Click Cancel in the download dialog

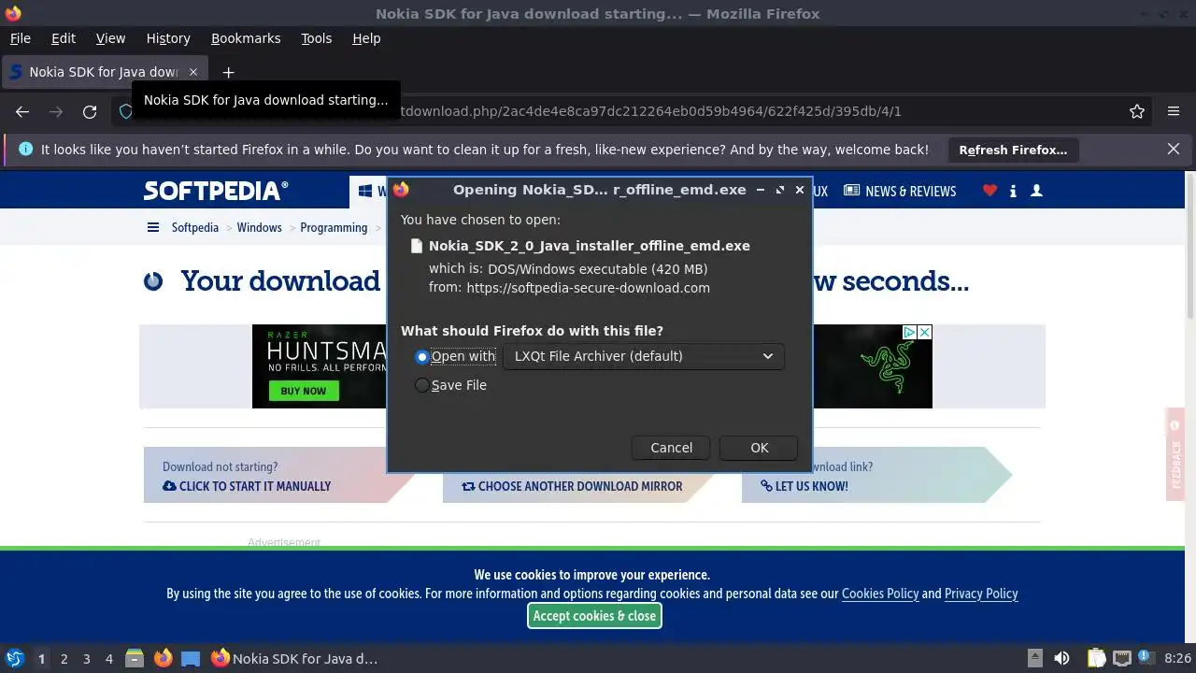[671, 448]
